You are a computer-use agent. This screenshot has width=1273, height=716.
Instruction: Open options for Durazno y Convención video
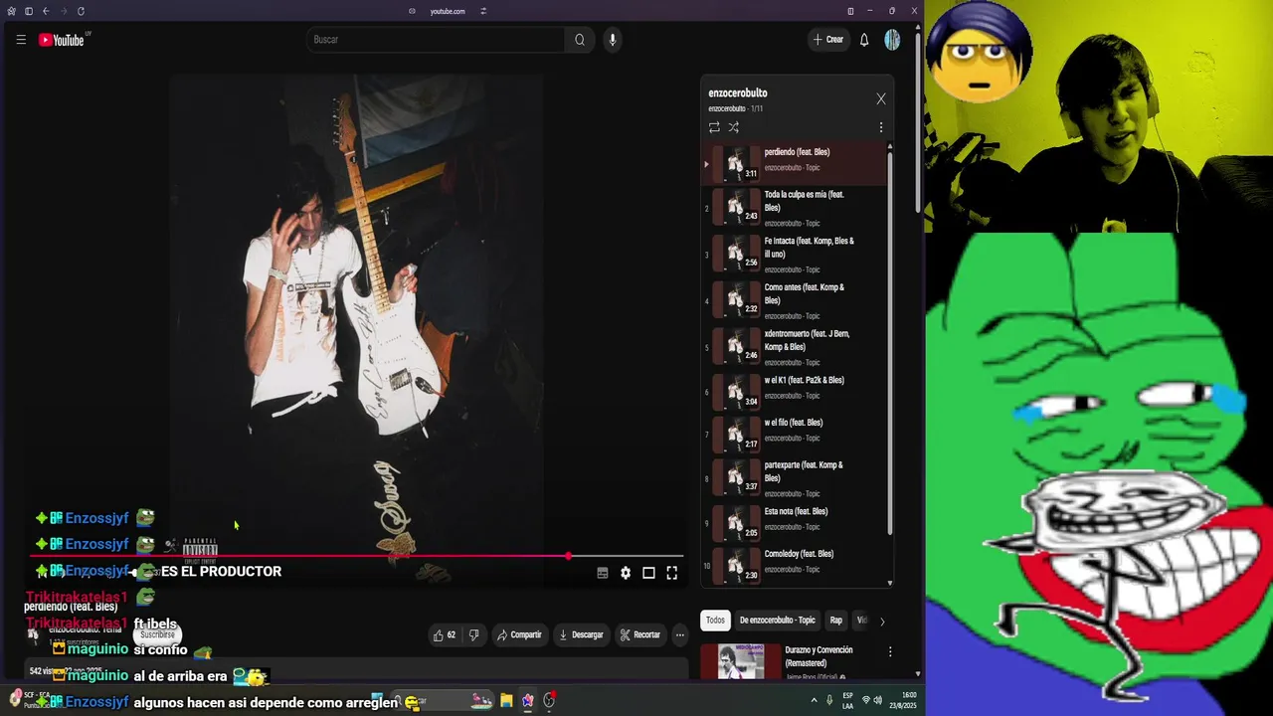pos(889,652)
